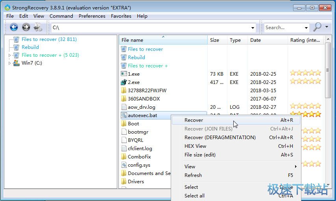Click the Files to recover link in file list
Image resolution: width=336 pixels, height=201 pixels.
click(x=145, y=49)
